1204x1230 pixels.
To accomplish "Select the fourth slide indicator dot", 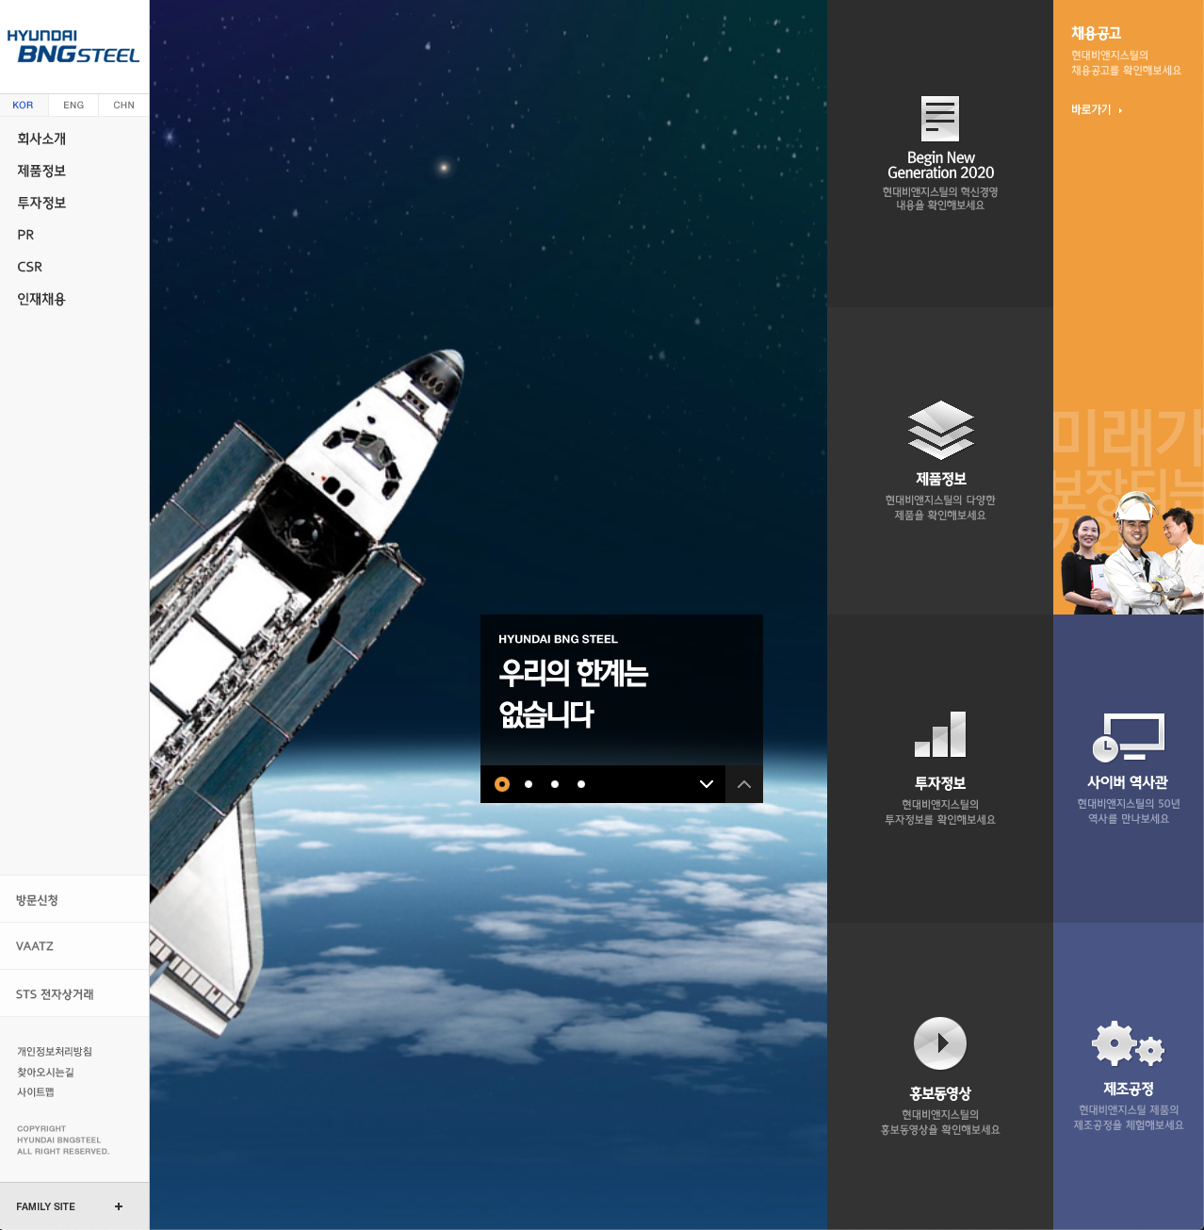I will coord(581,784).
